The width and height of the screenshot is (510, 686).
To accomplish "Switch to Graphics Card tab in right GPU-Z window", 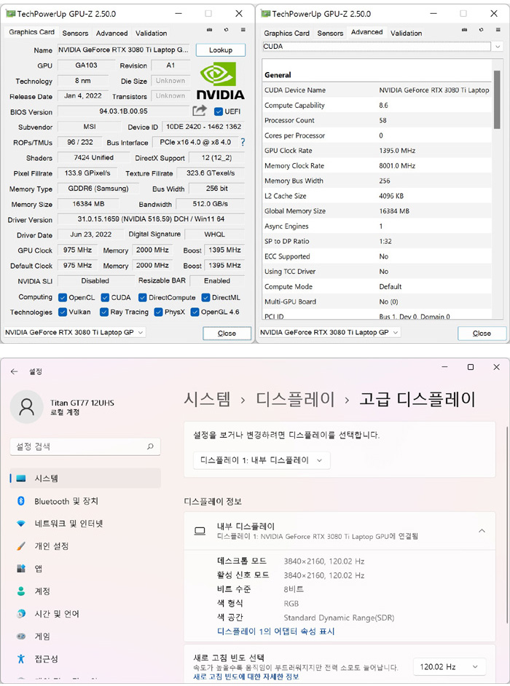I will click(x=286, y=33).
